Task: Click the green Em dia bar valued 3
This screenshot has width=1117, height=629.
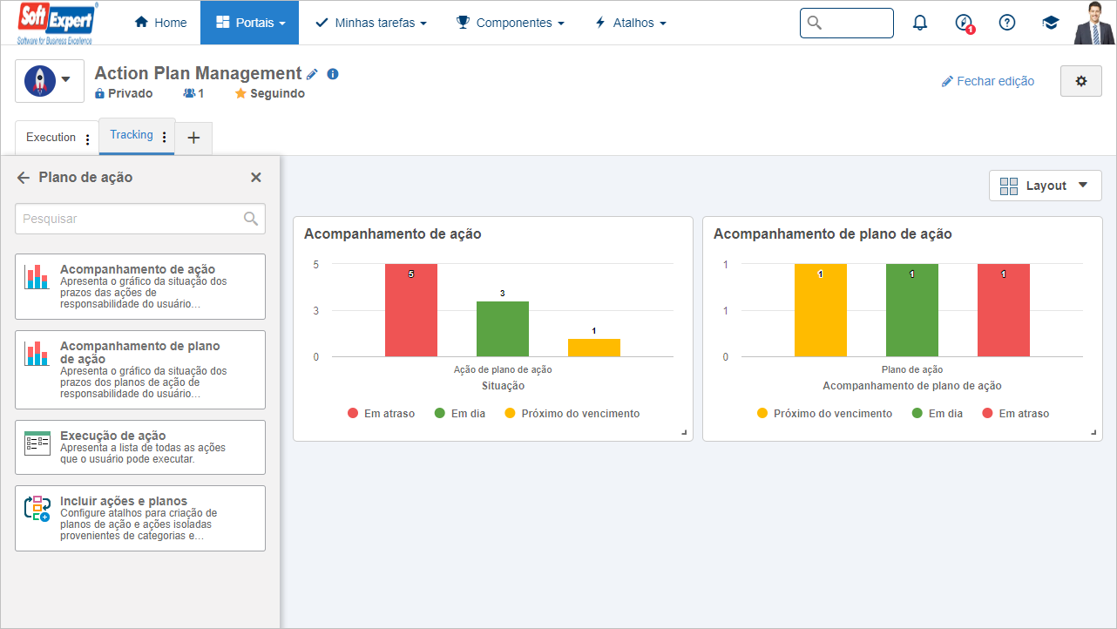Action: pos(503,329)
